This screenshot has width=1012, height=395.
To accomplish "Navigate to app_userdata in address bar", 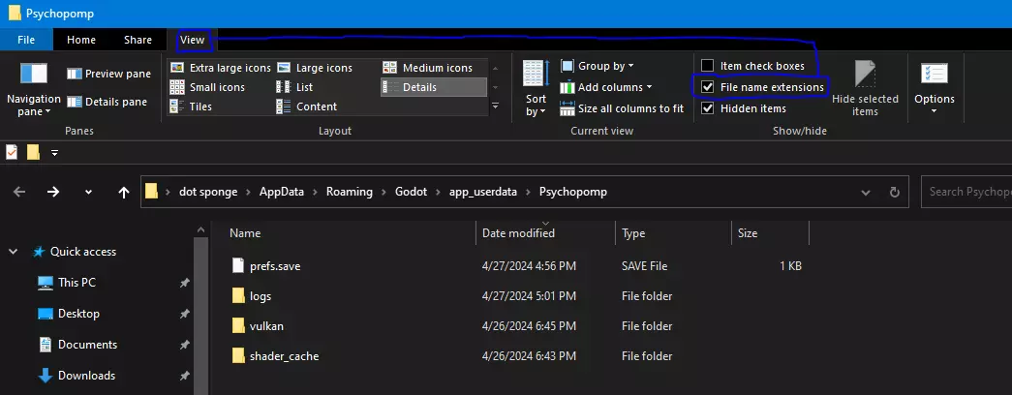I will pyautogui.click(x=483, y=192).
